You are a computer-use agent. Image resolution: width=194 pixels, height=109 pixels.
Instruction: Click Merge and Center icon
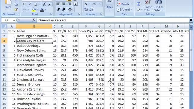[75, 4]
